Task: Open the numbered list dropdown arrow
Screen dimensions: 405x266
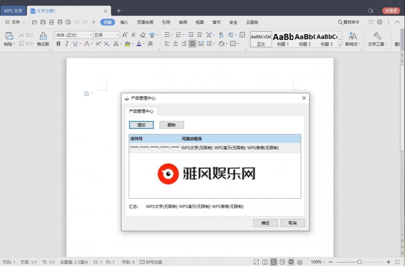Action: 183,35
